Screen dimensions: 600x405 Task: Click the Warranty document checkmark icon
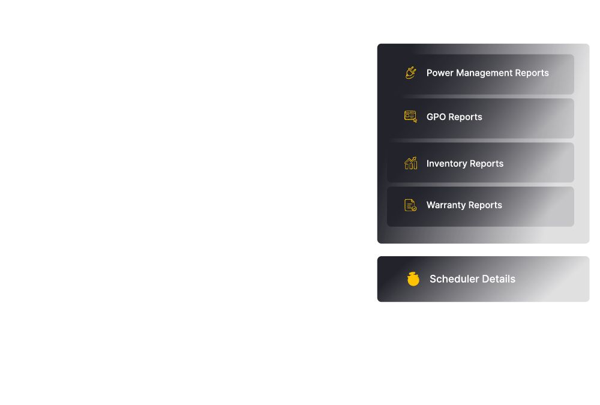pos(410,205)
